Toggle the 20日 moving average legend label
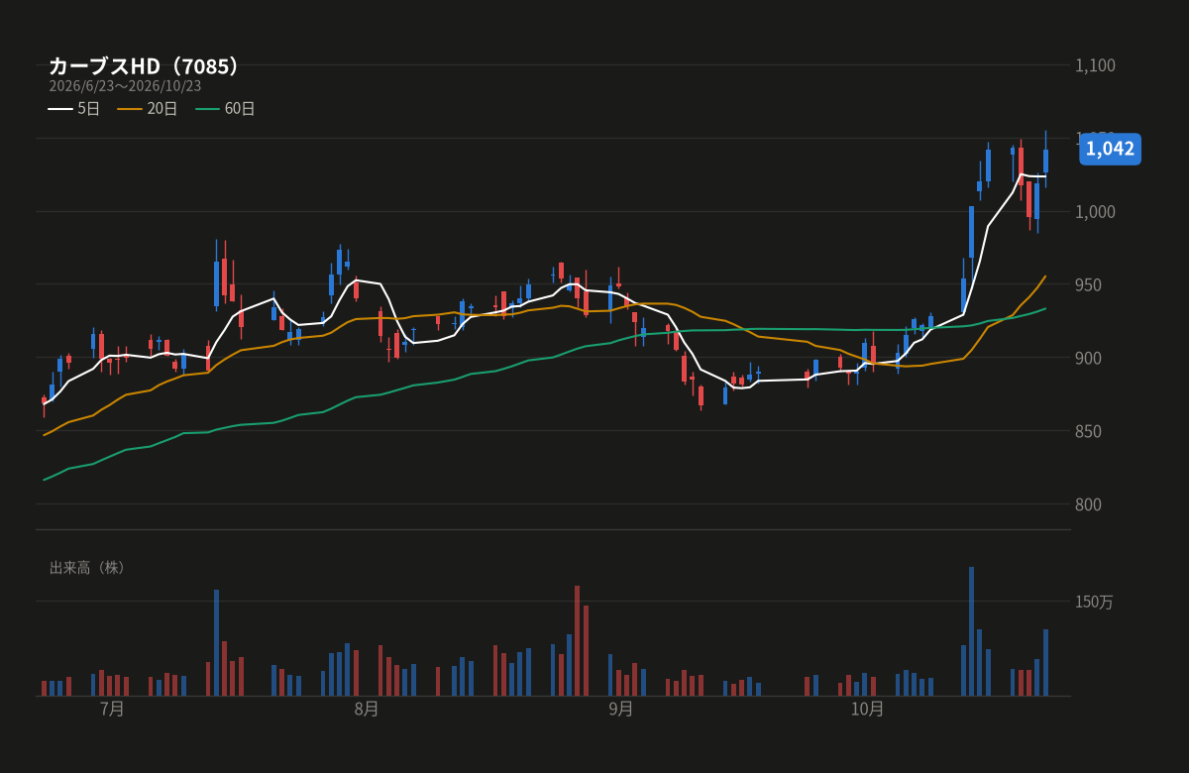This screenshot has width=1189, height=773. pos(162,109)
